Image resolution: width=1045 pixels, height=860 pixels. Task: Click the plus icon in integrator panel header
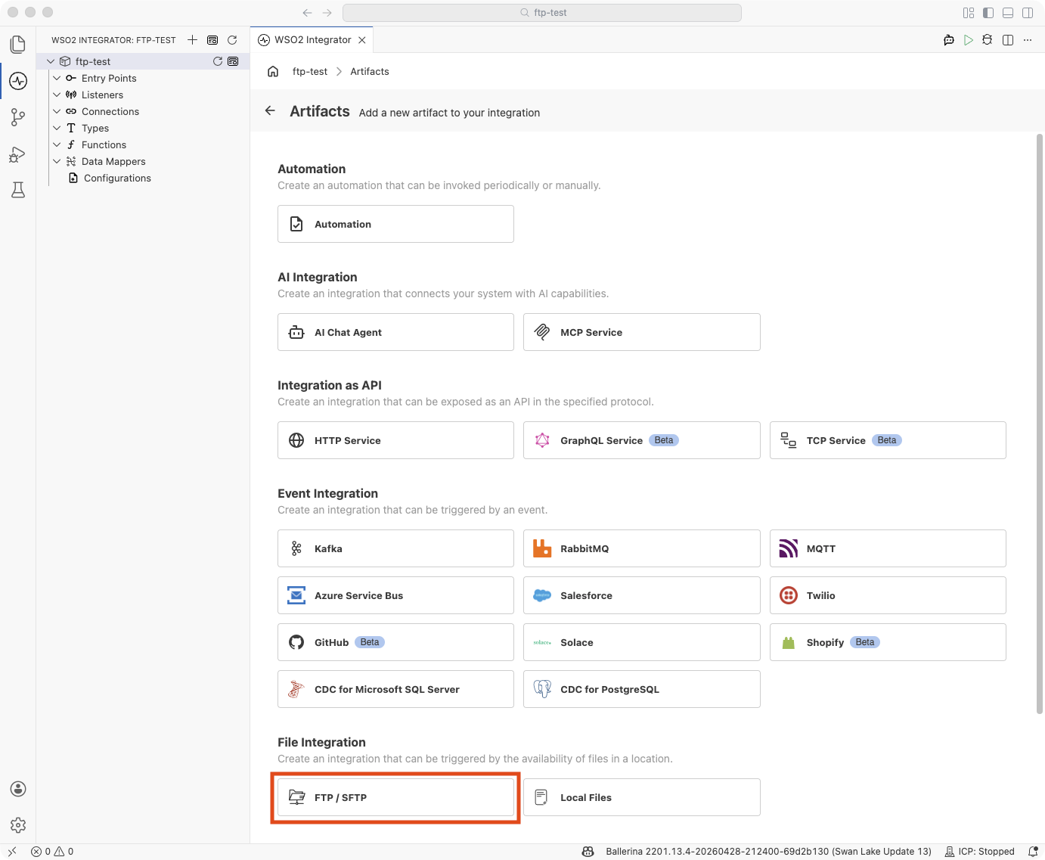point(193,40)
